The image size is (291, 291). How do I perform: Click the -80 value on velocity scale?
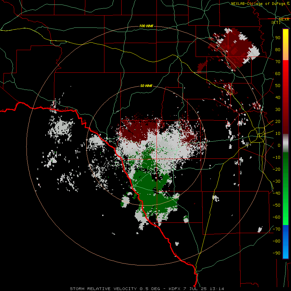276,241
